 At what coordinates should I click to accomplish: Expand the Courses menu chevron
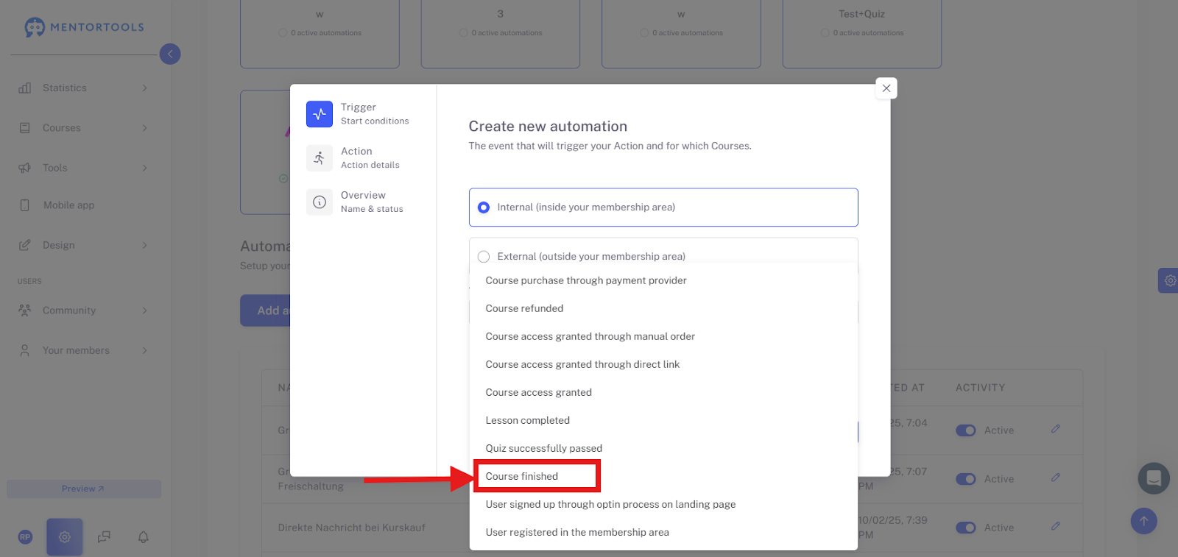point(144,128)
